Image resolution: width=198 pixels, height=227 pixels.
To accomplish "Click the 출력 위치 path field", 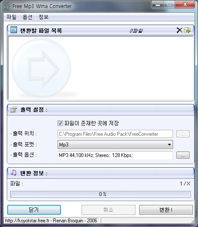I will tap(115, 134).
